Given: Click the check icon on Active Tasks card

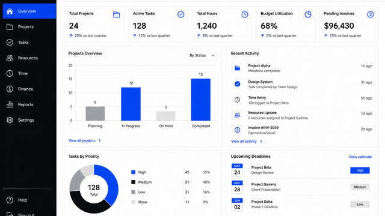Looking at the screenshot, I should 180,14.
